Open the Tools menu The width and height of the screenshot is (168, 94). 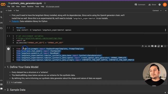click(37, 7)
